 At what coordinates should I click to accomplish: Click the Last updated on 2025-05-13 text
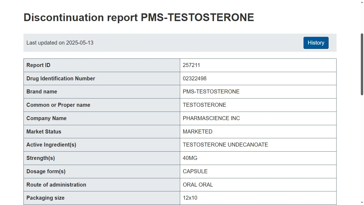pyautogui.click(x=60, y=43)
